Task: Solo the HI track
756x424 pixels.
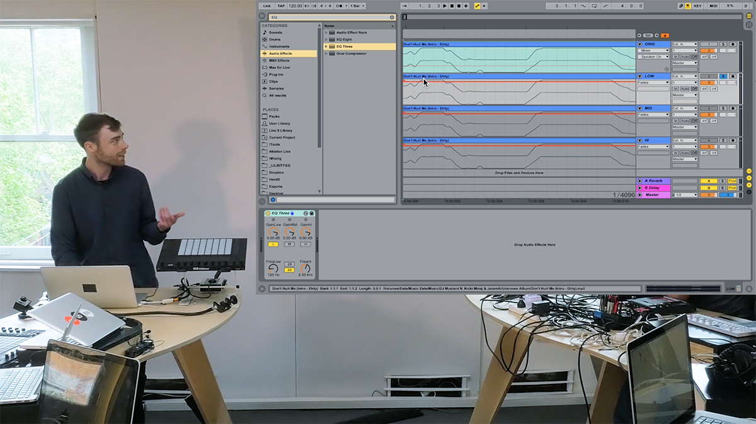Action: [x=723, y=140]
